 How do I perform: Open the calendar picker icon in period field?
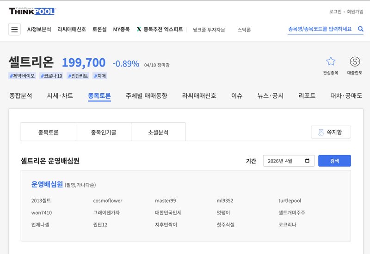click(307, 161)
